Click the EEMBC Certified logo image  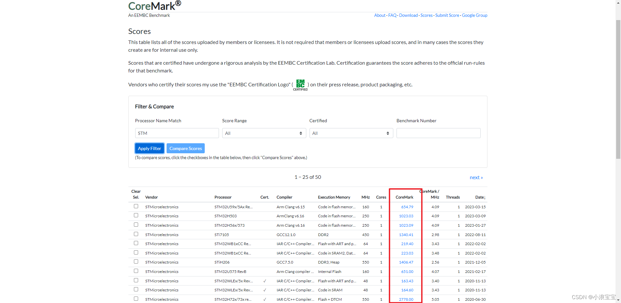300,85
